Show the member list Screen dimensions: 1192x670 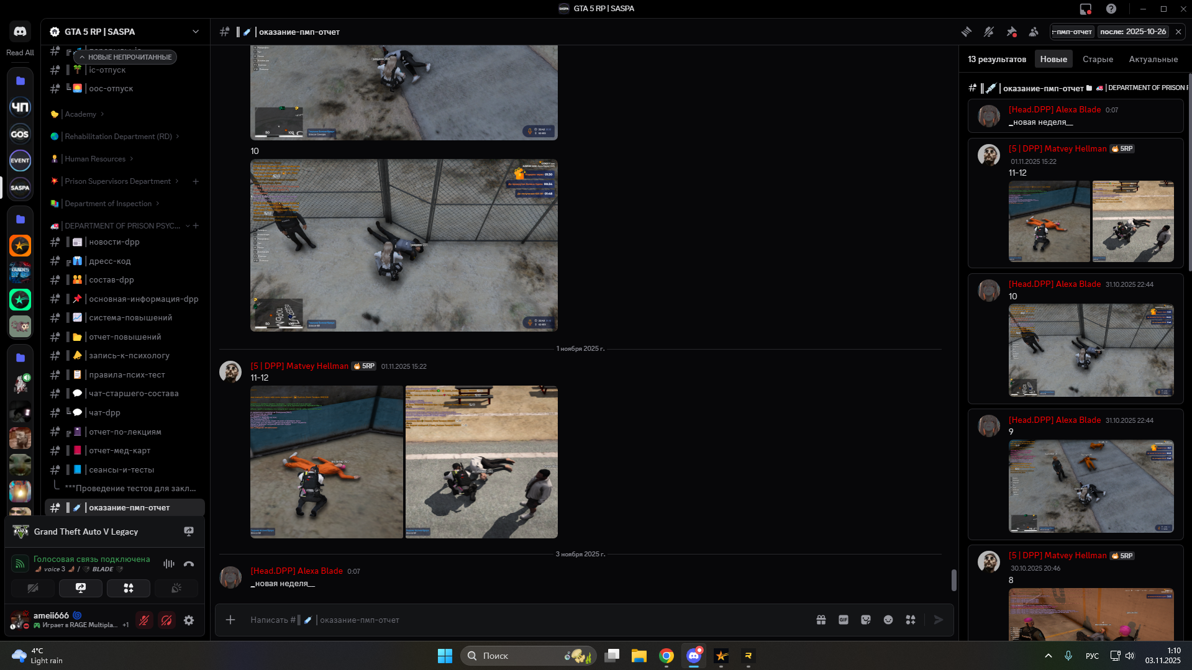1034,32
